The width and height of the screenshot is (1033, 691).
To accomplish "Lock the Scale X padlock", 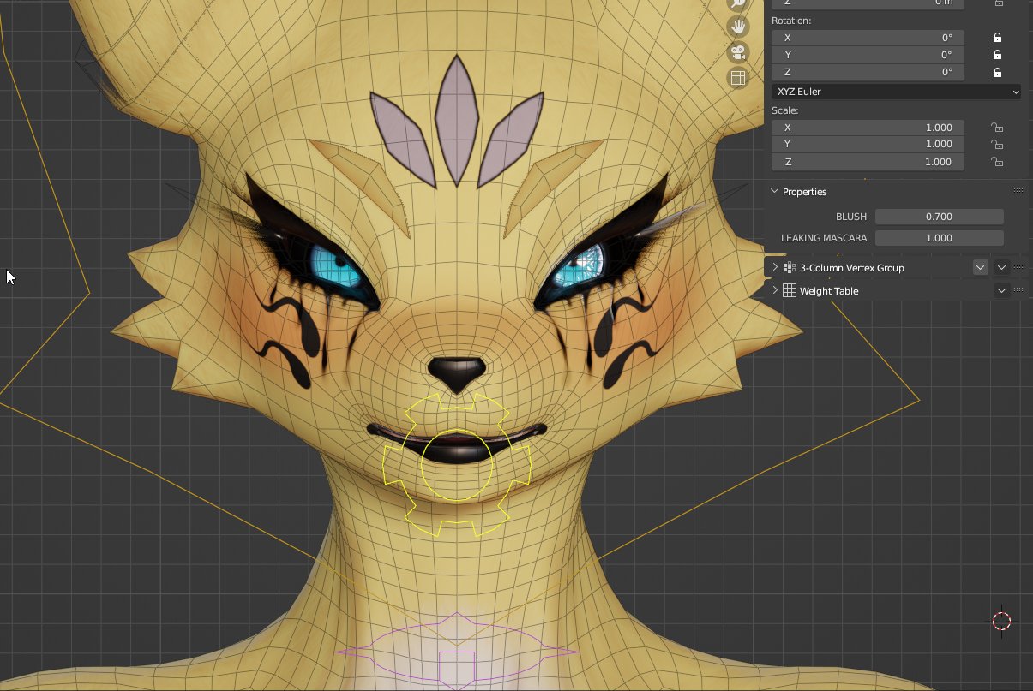I will (997, 128).
